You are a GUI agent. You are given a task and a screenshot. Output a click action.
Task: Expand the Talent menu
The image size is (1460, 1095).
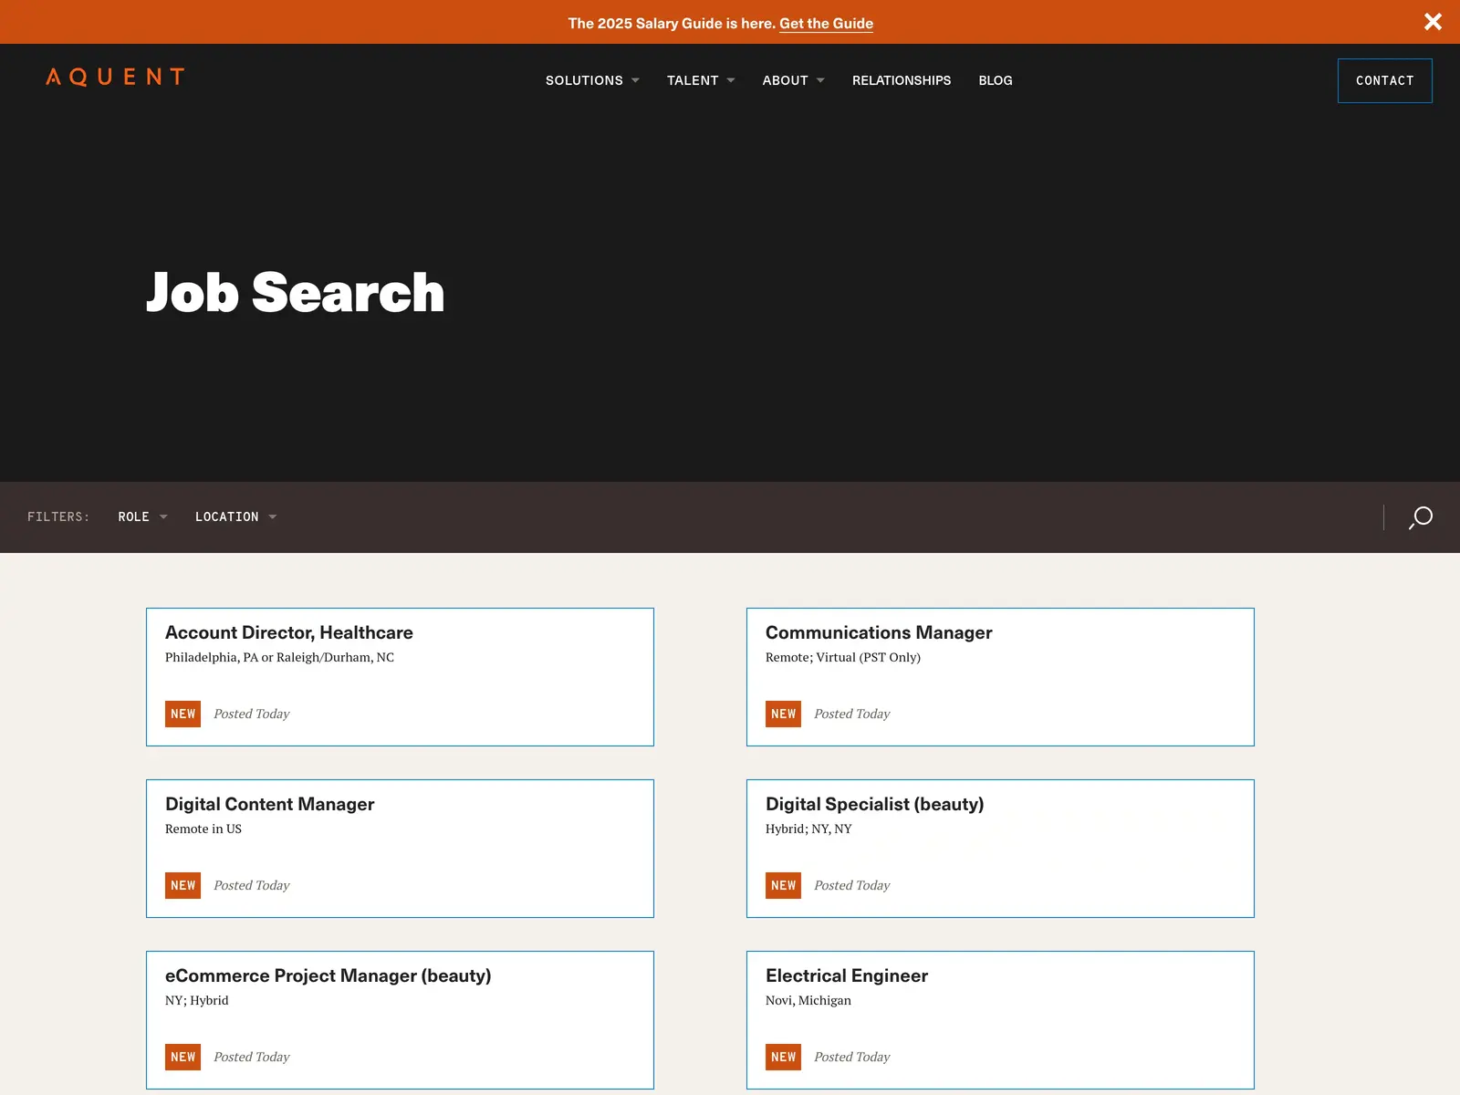701,80
